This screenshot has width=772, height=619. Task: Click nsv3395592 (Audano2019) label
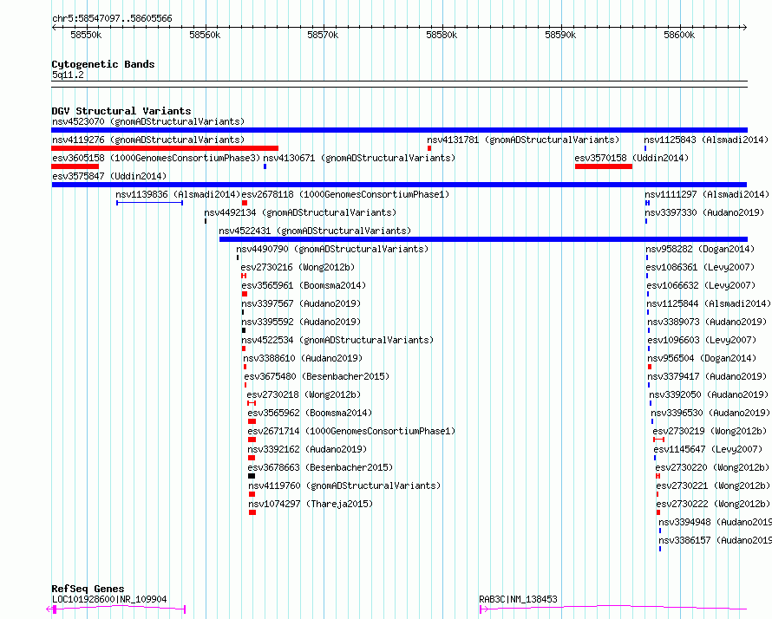(x=301, y=322)
